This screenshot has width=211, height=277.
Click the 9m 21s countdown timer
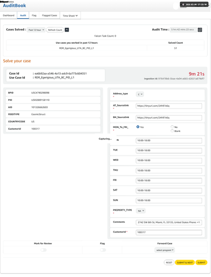[197, 74]
